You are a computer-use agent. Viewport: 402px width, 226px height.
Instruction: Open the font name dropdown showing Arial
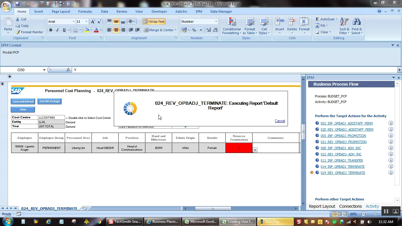click(x=74, y=21)
